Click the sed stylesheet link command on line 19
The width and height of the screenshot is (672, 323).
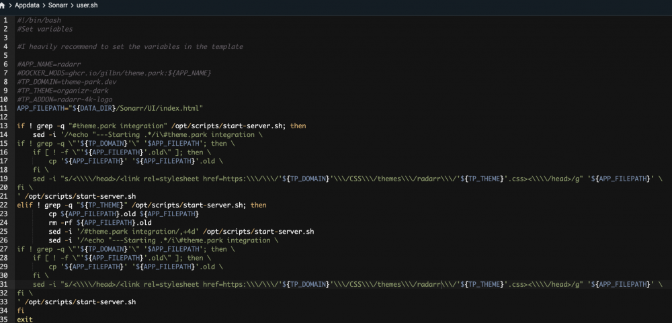(347, 179)
